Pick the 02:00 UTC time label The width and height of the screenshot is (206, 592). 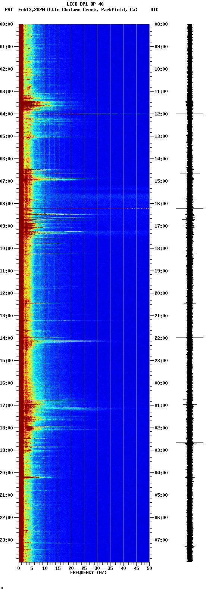162,428
